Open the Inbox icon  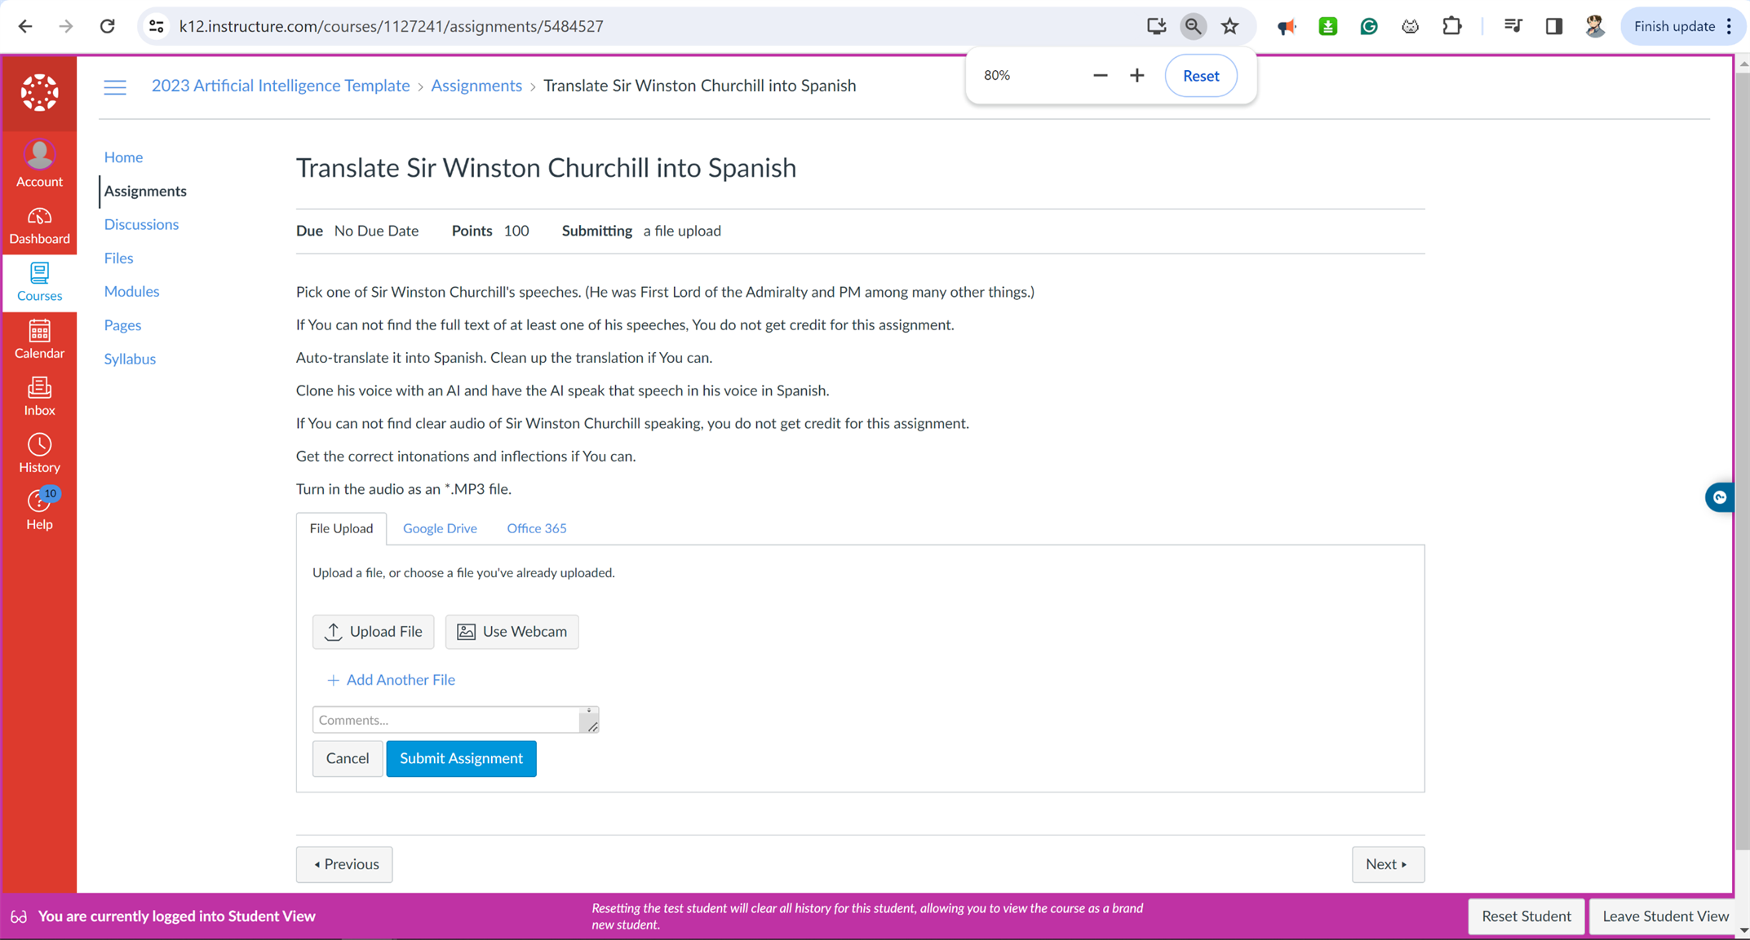(x=38, y=397)
